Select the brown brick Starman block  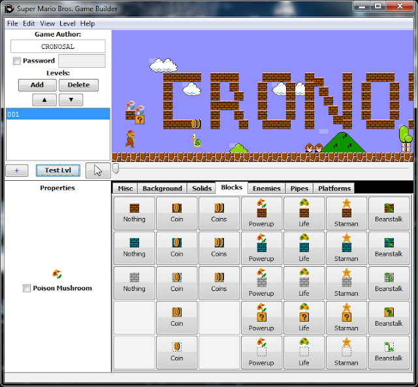pyautogui.click(x=346, y=213)
